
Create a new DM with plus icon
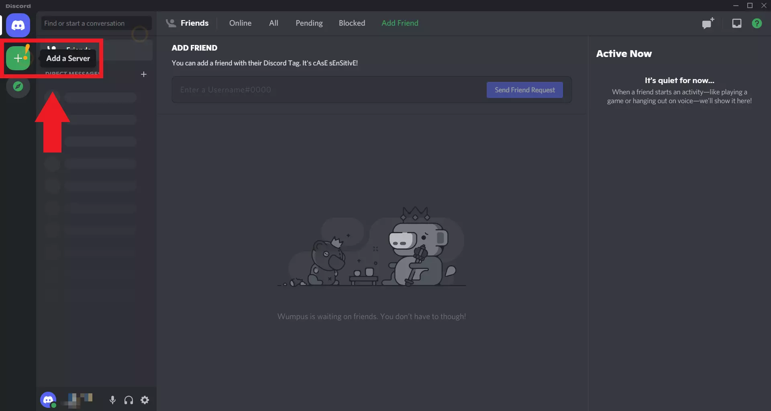144,74
